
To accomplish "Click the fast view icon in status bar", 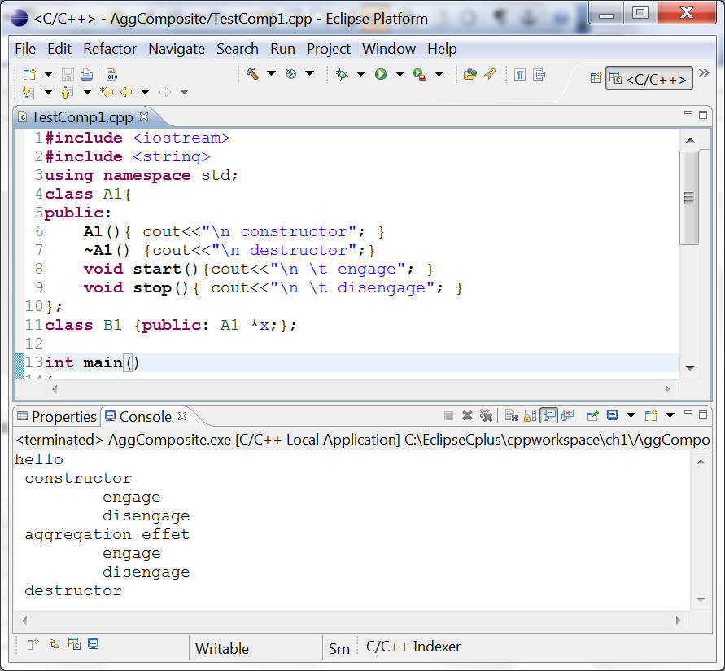I will coord(33,644).
